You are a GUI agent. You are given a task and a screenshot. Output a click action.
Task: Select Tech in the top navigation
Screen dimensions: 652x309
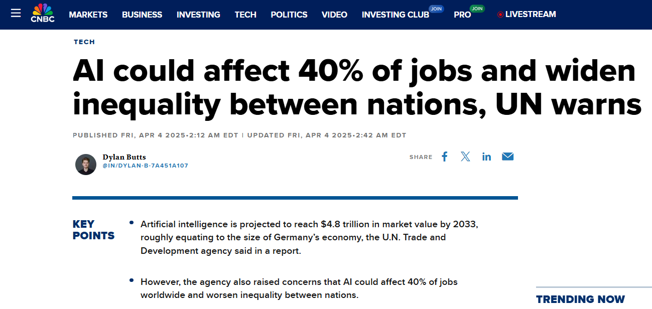(x=245, y=15)
